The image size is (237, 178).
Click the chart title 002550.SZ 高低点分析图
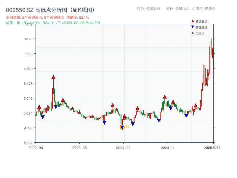(50, 10)
